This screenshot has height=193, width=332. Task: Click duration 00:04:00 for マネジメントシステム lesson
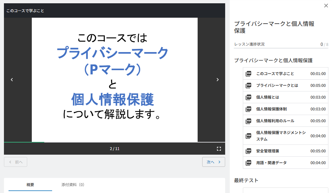[x=318, y=136]
